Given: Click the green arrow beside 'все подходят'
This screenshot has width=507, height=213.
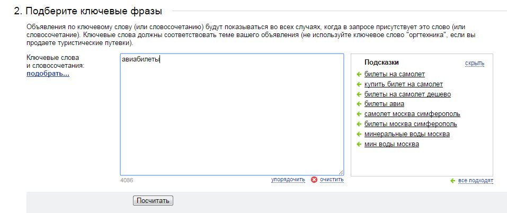Looking at the screenshot, I should coord(452,181).
